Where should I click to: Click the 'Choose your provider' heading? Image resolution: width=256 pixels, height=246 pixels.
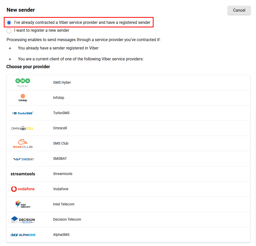pos(28,67)
